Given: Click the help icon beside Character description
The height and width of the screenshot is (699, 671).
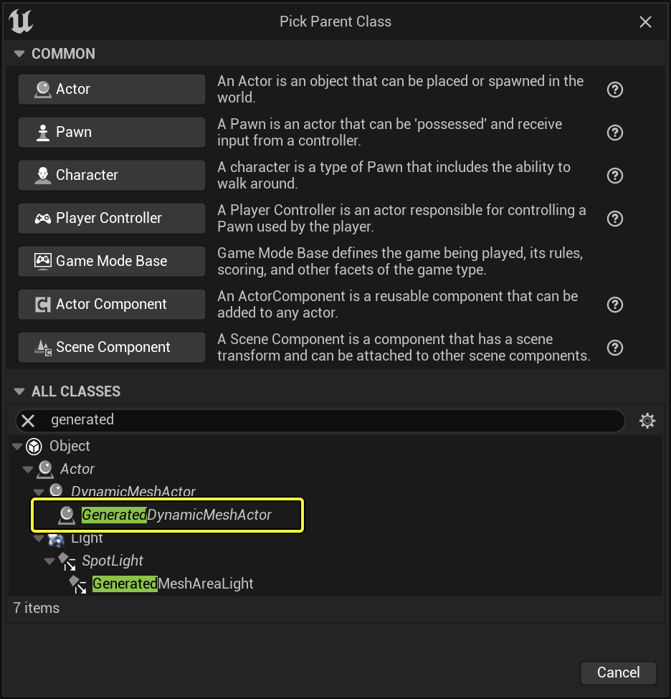Looking at the screenshot, I should tap(614, 176).
